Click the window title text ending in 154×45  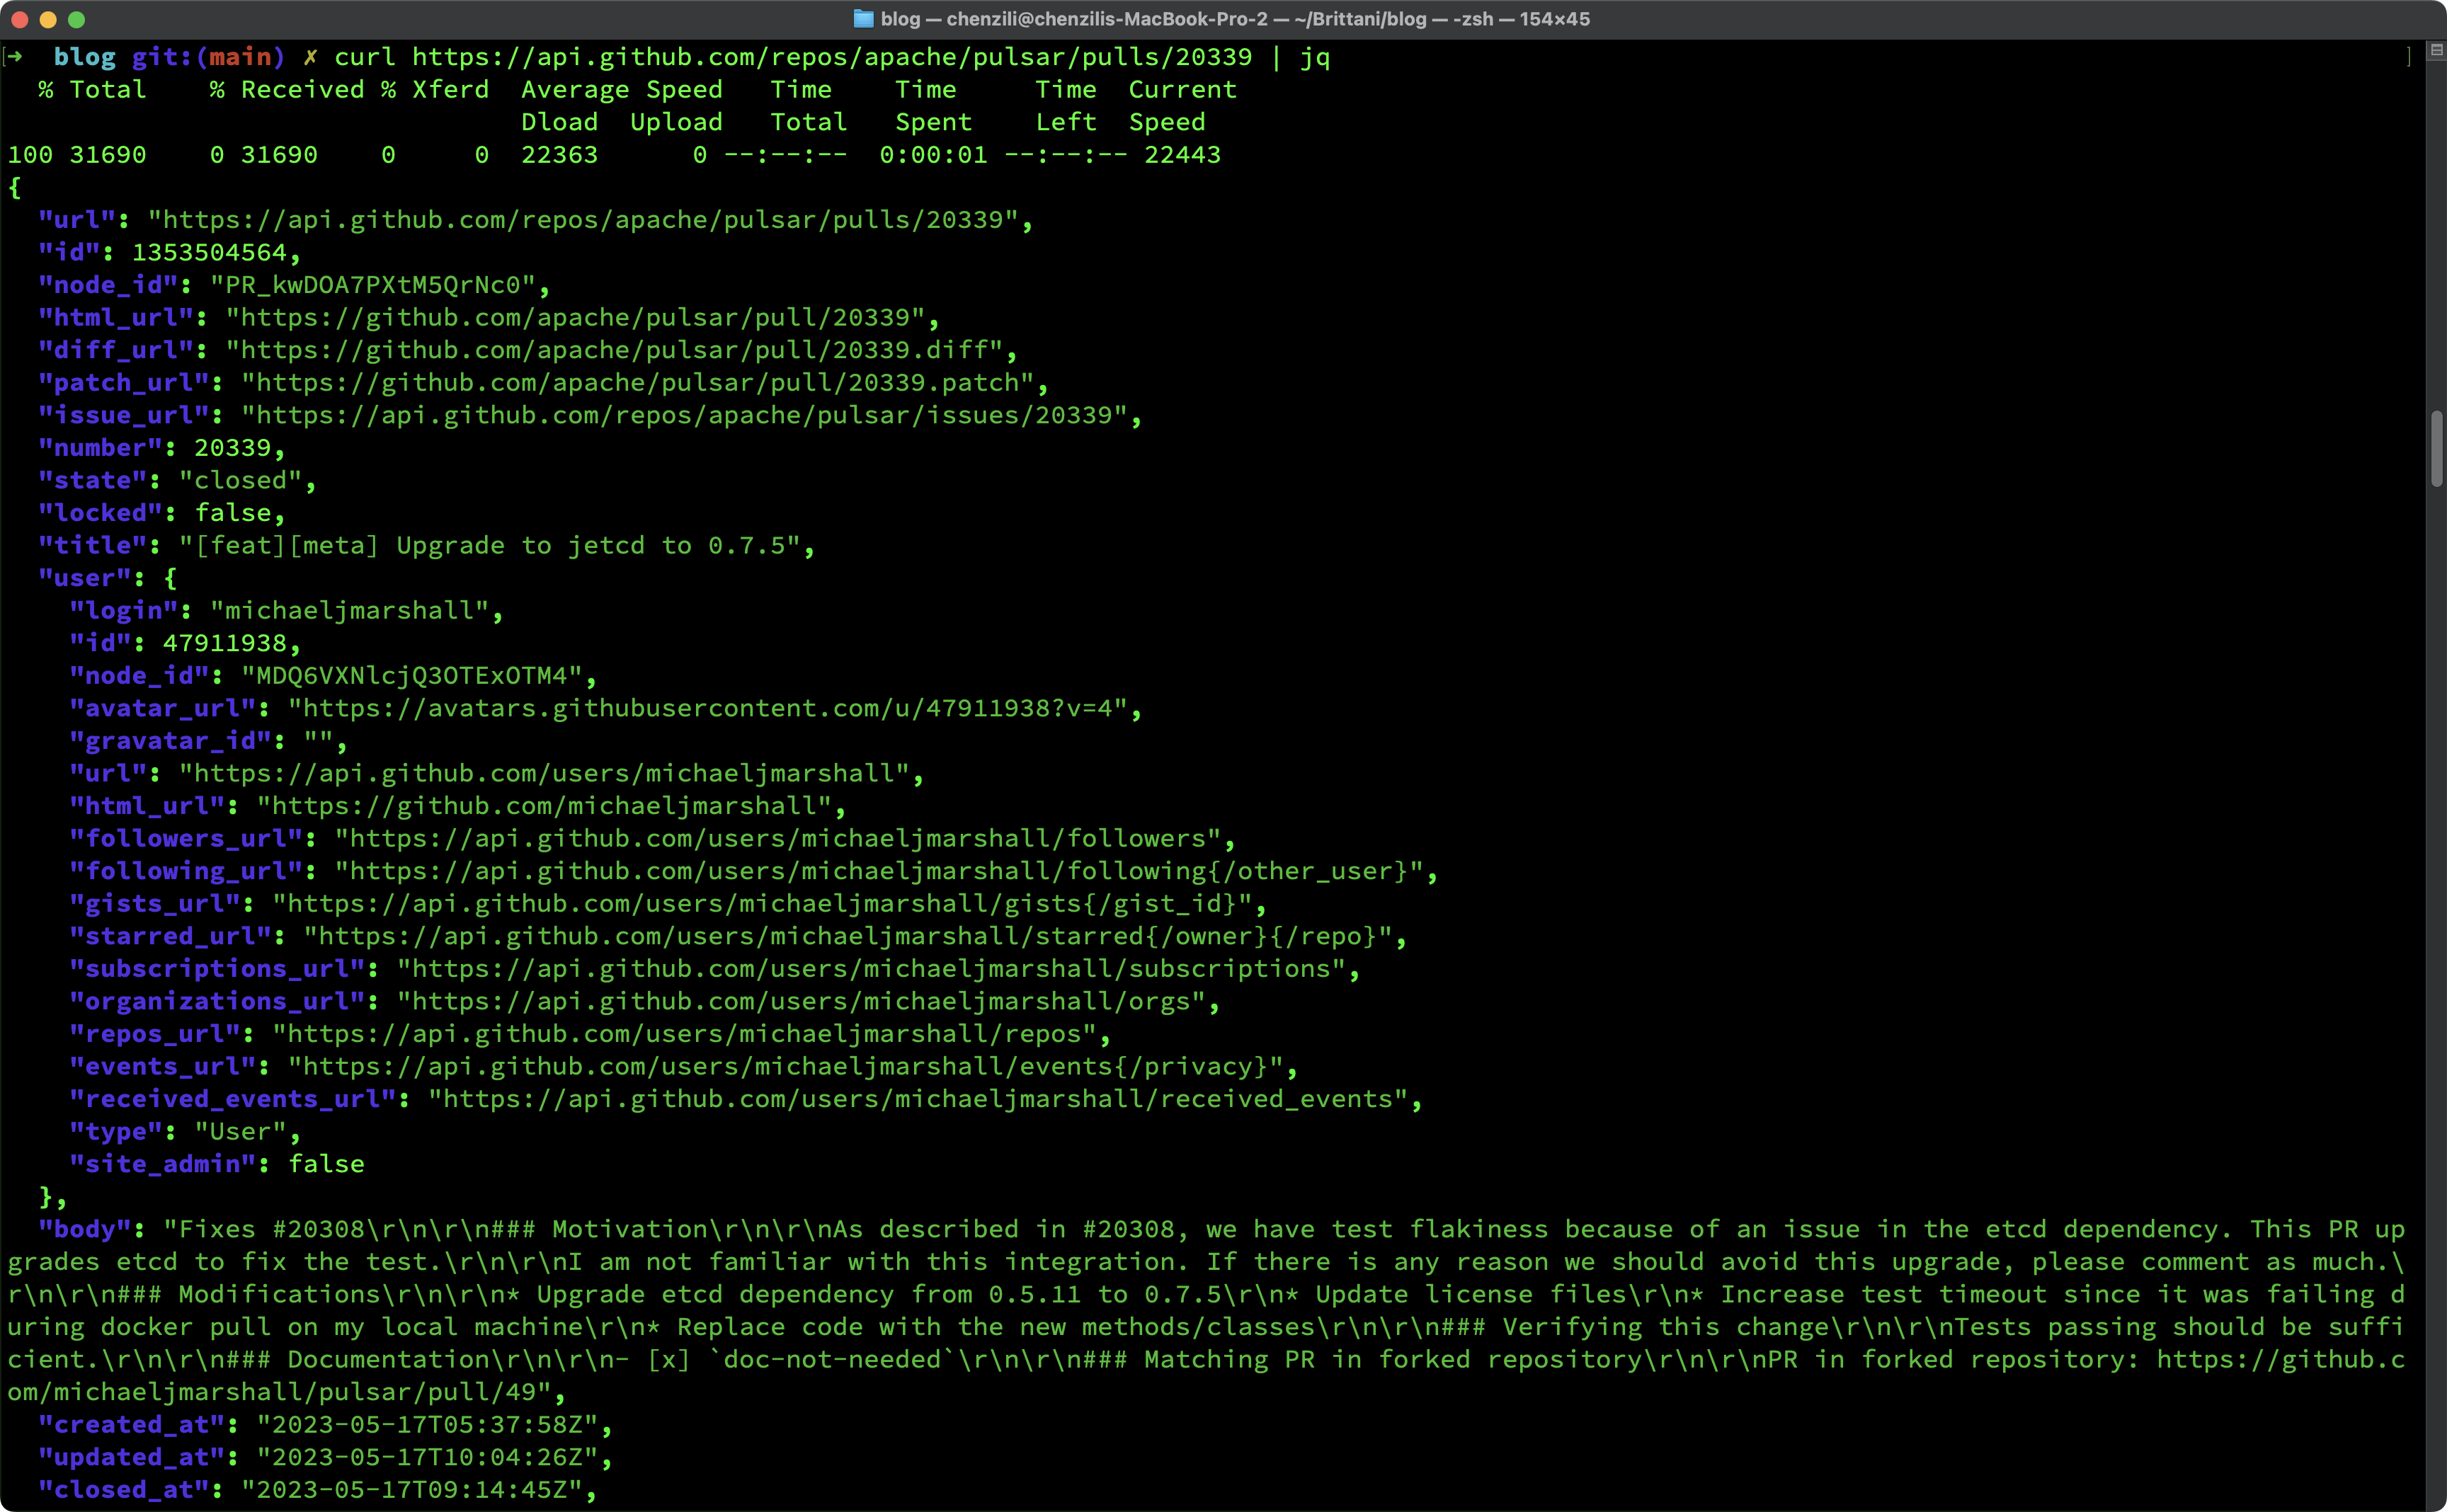pyautogui.click(x=1235, y=19)
